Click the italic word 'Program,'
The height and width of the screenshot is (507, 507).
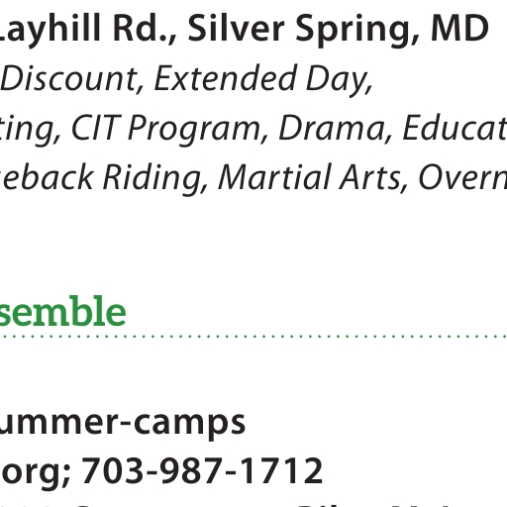tap(198, 130)
